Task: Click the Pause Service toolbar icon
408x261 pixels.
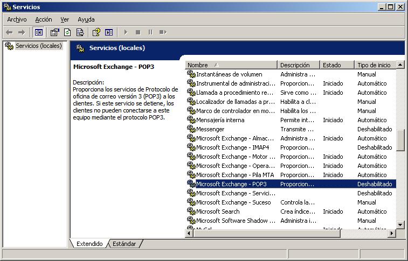Action: point(150,32)
